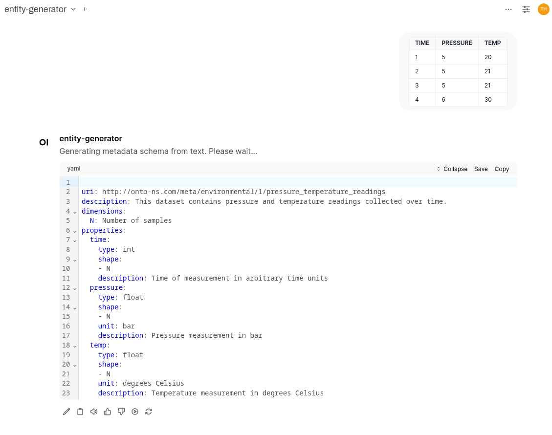Click Collapse on the yaml code block
This screenshot has height=435, width=552.
click(x=455, y=169)
